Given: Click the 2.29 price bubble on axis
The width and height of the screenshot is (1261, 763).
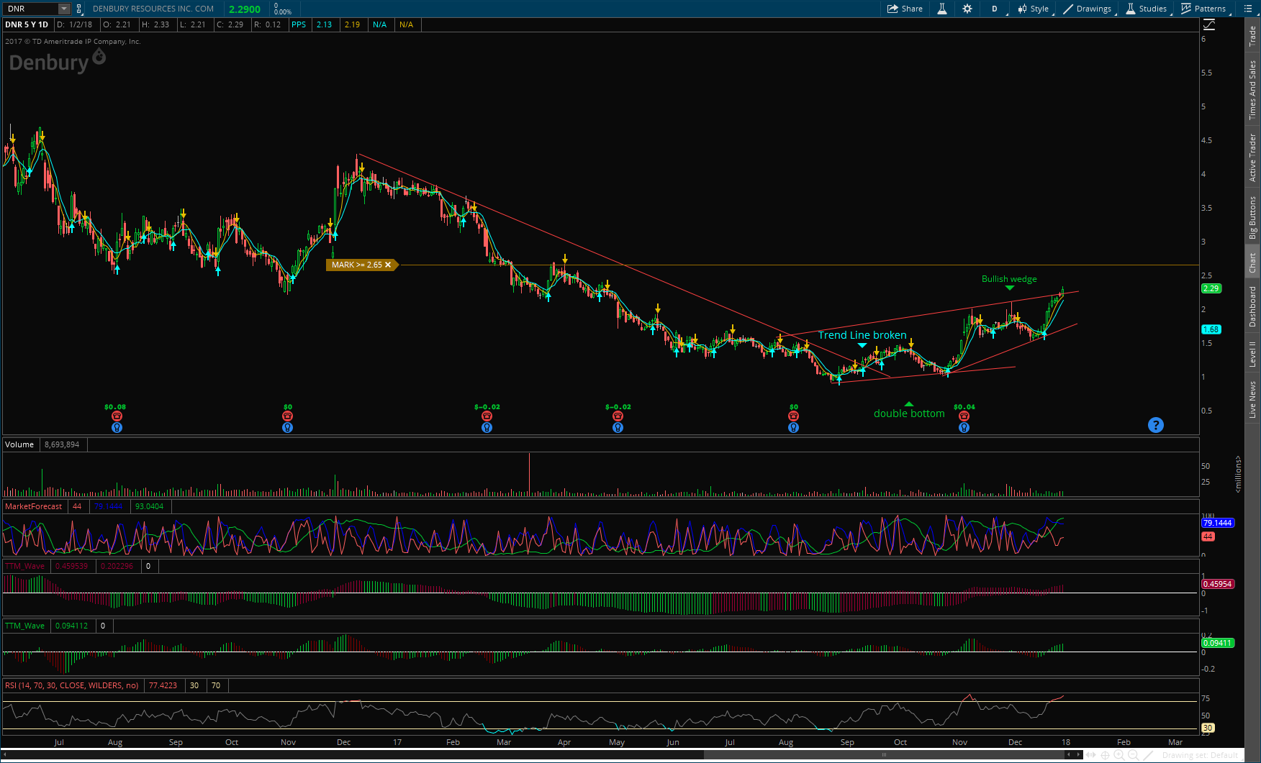Looking at the screenshot, I should [x=1211, y=288].
